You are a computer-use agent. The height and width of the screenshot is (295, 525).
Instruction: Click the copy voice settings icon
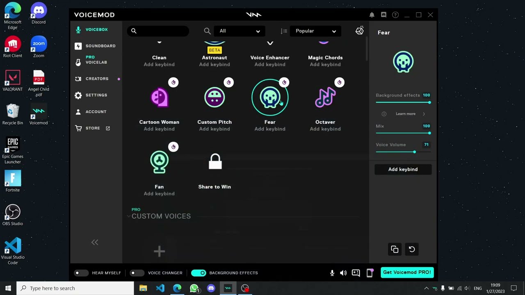pos(395,249)
